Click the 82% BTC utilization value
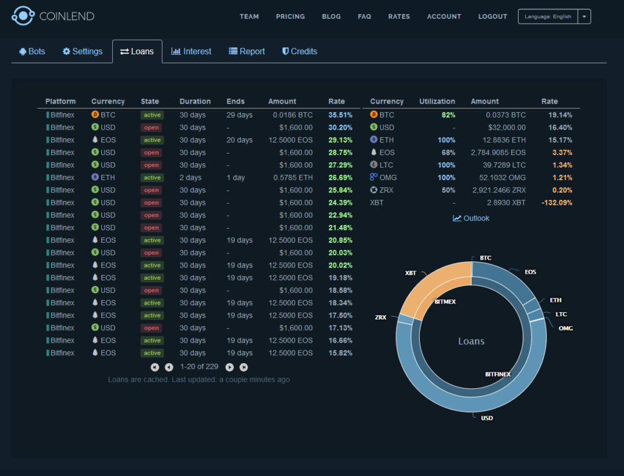Image resolution: width=624 pixels, height=476 pixels. (x=448, y=115)
